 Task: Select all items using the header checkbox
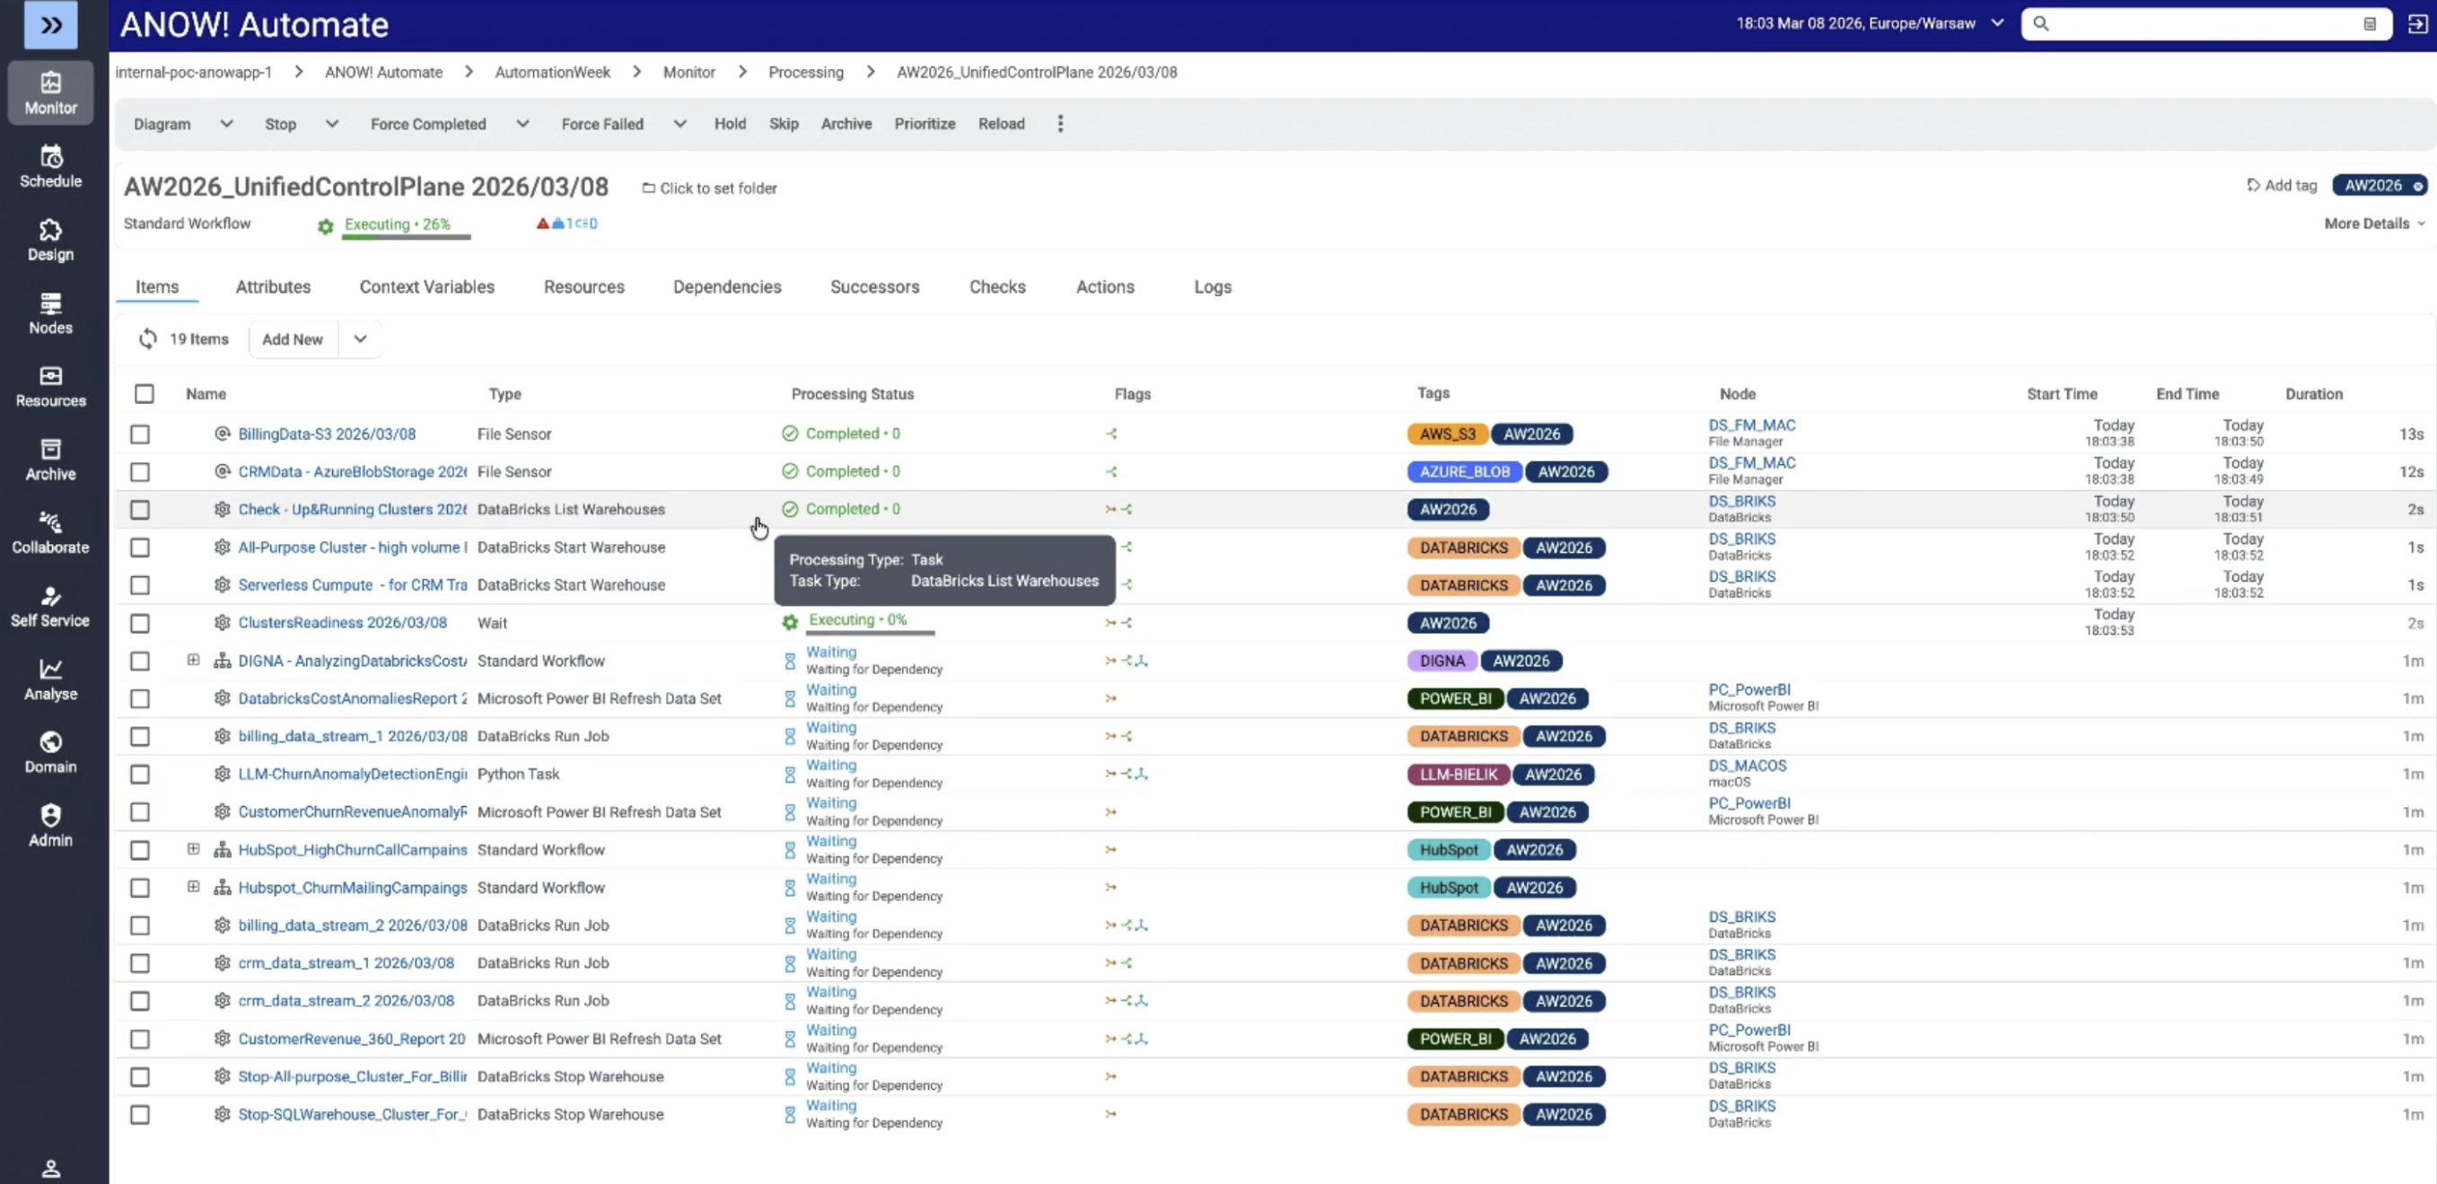pyautogui.click(x=144, y=394)
